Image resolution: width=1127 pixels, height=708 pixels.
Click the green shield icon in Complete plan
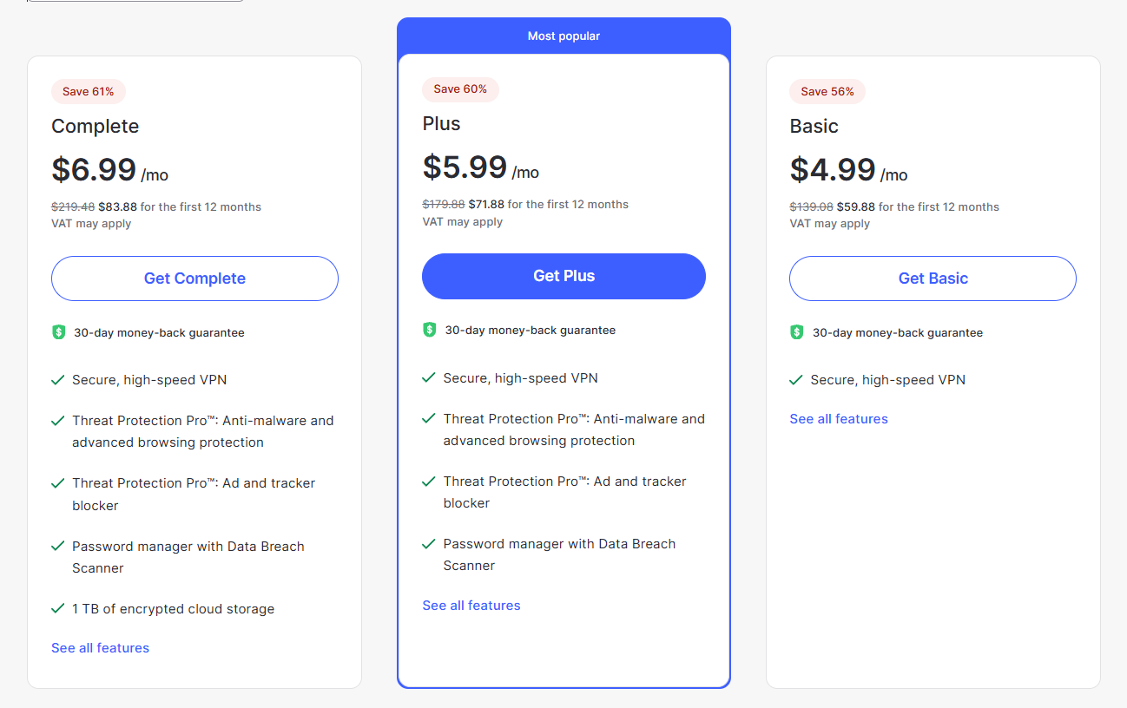[x=59, y=332]
